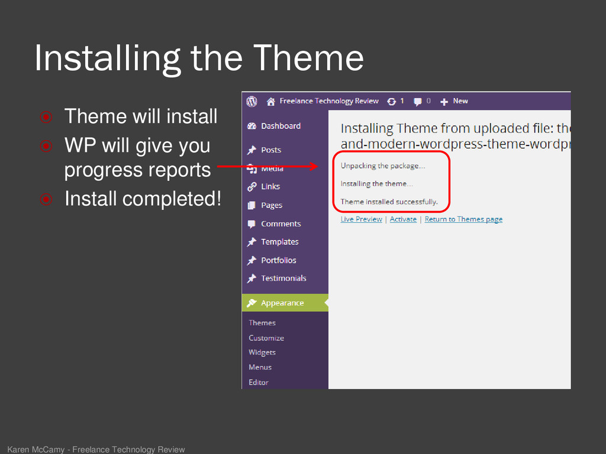Screen dimensions: 606x454
Task: Open the New content menu
Action: tap(460, 101)
